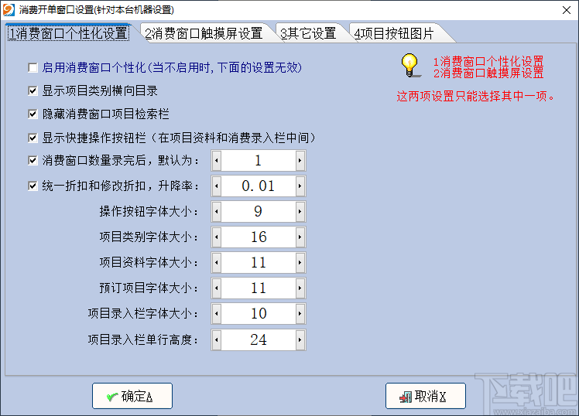The width and height of the screenshot is (579, 416).
Task: Increase 项目资料字体大小 value
Action: tap(300, 263)
